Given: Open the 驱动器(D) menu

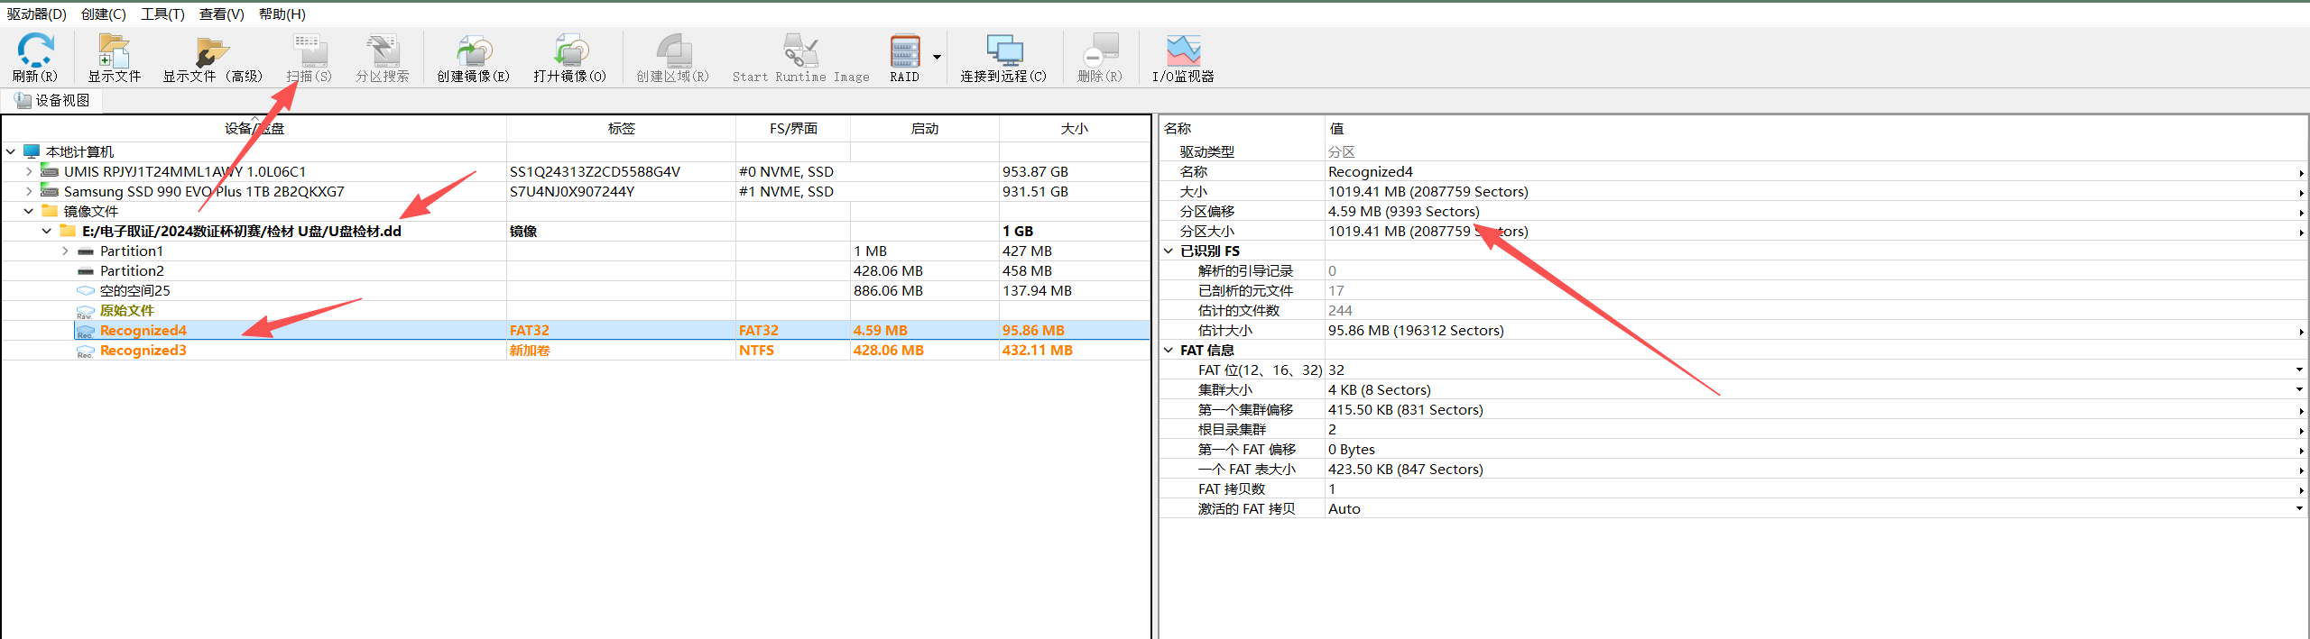Looking at the screenshot, I should click(x=37, y=14).
